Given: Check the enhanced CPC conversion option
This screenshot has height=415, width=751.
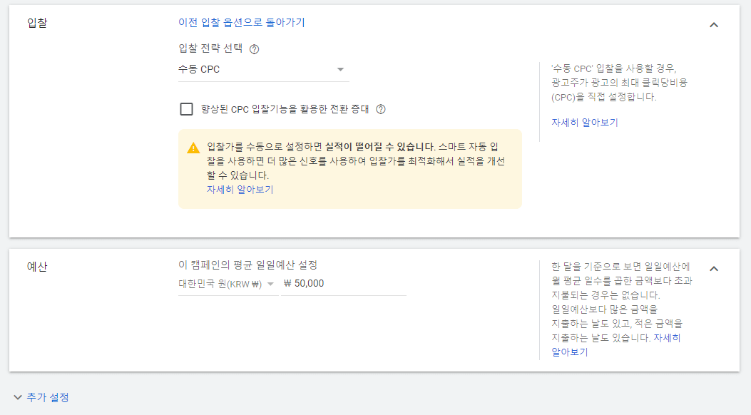Looking at the screenshot, I should [x=187, y=109].
